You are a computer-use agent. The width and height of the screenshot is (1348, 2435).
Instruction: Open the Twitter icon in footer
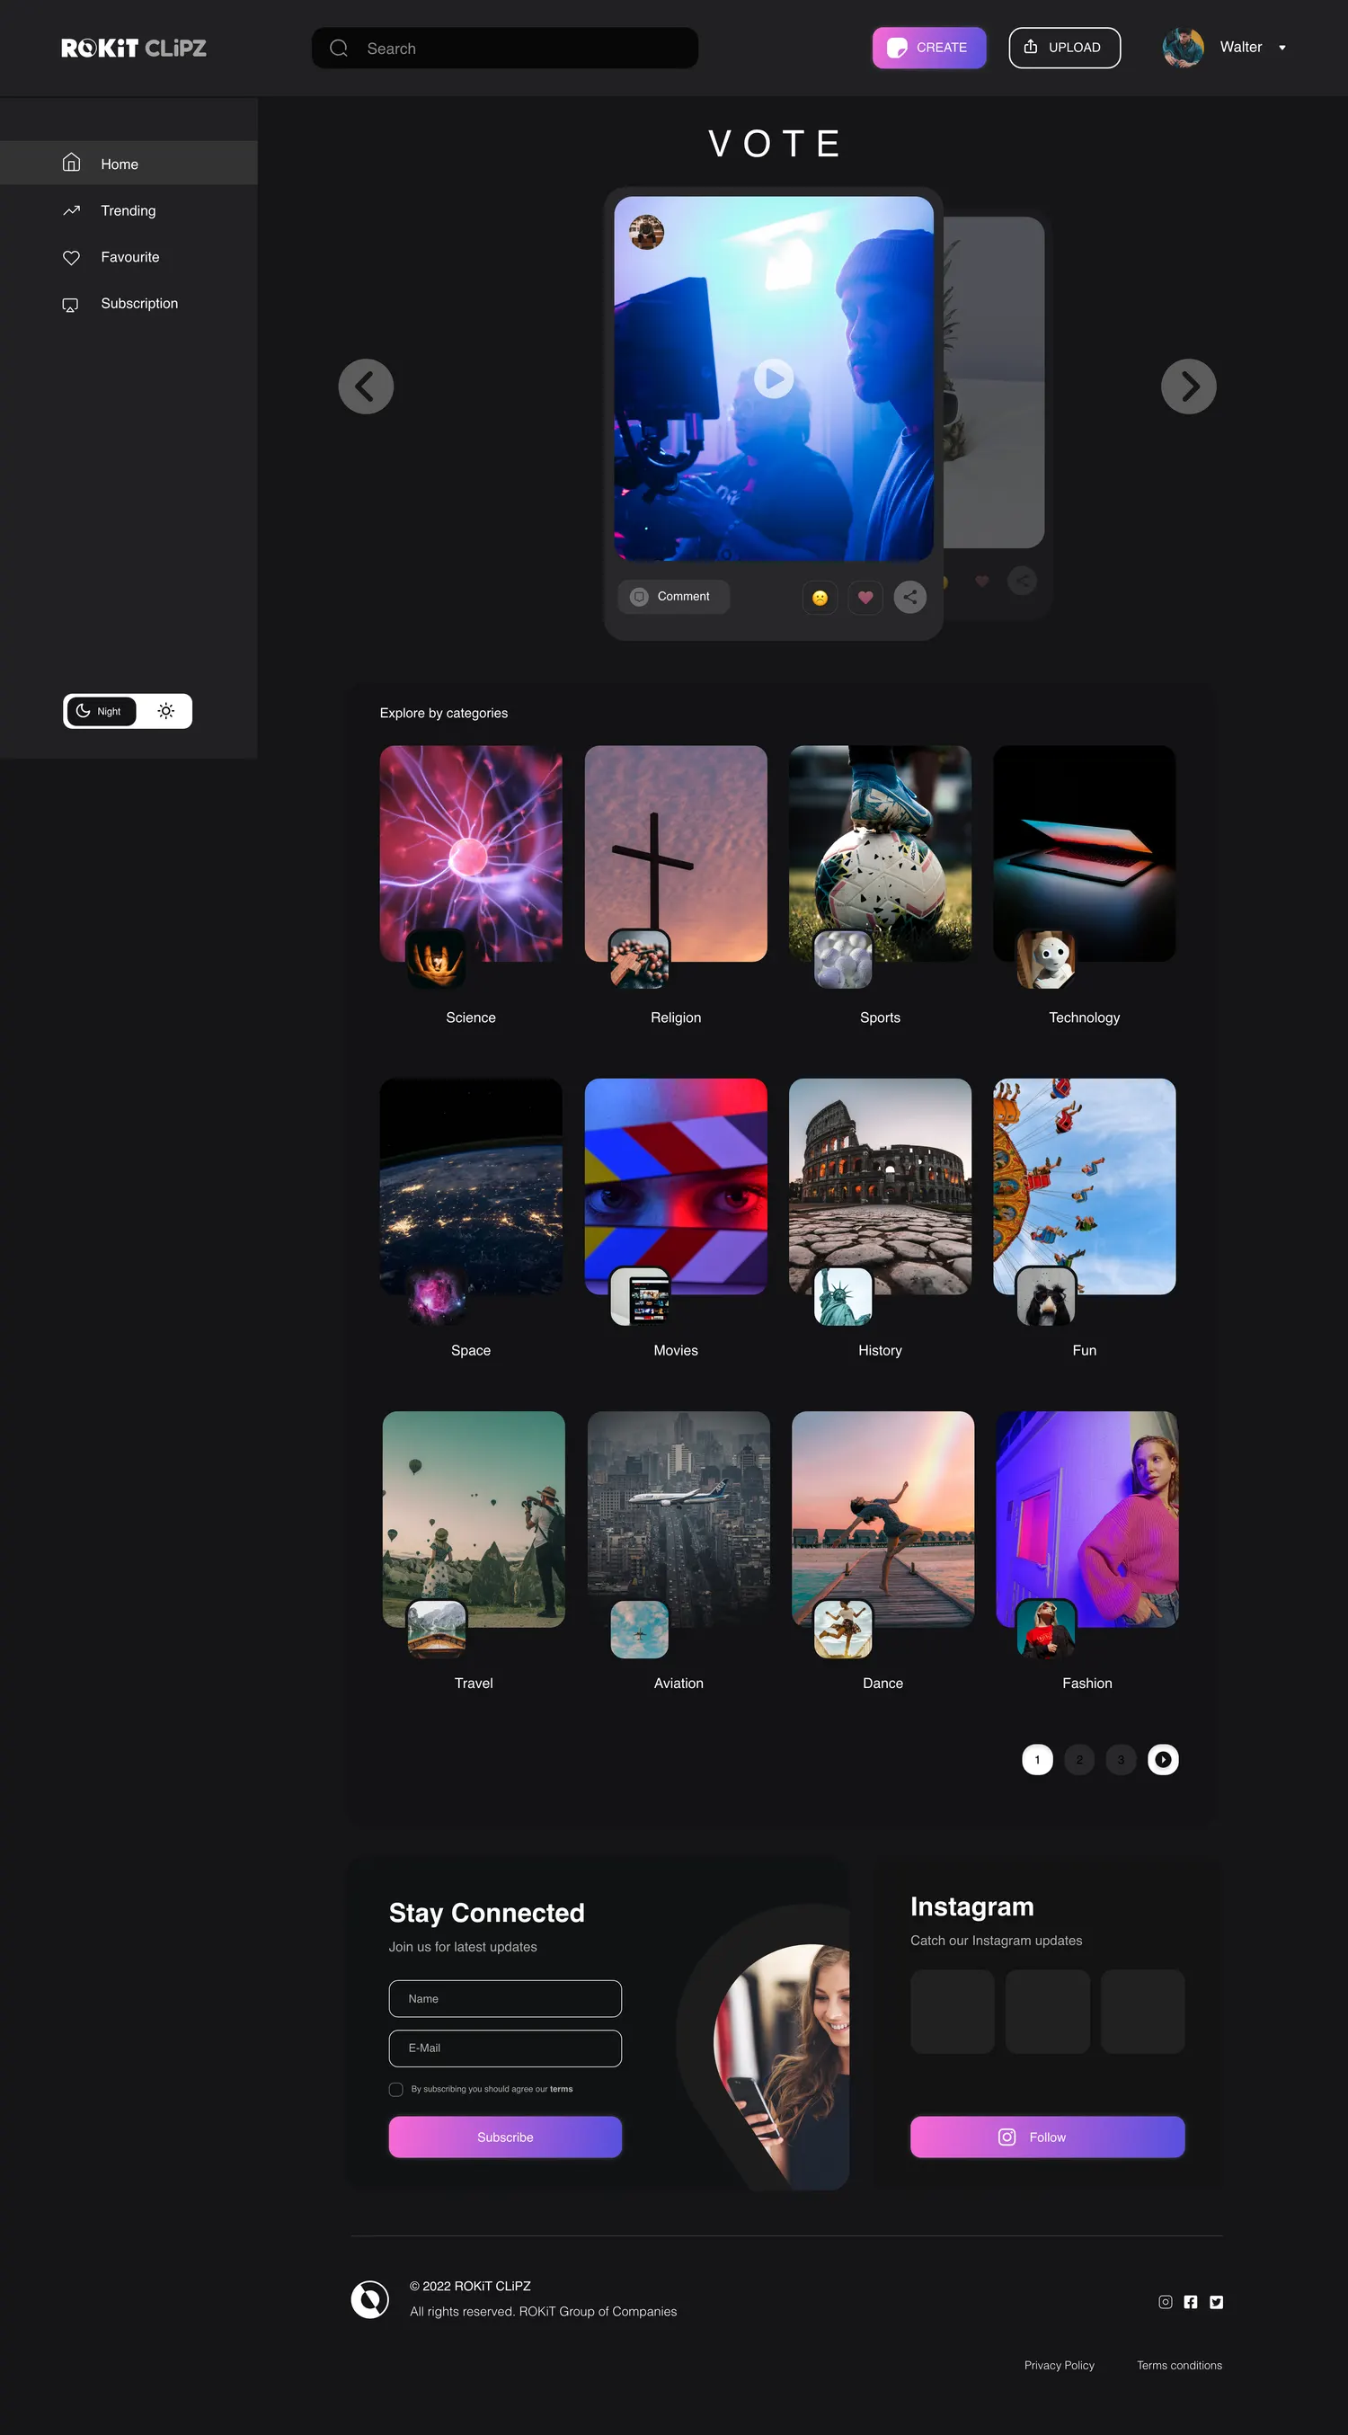(1217, 2302)
